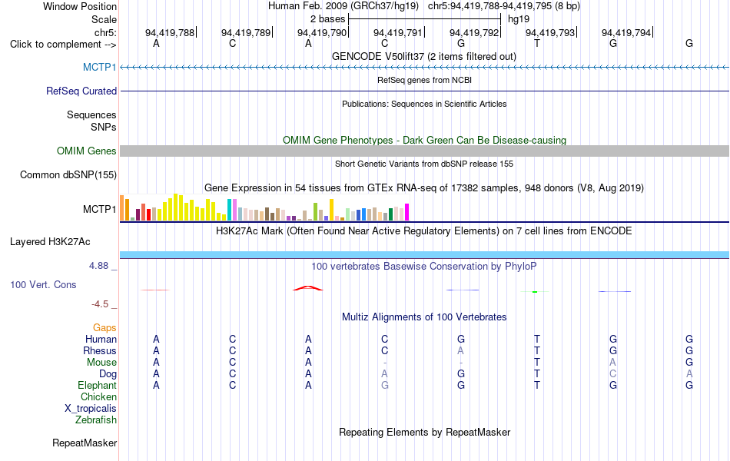This screenshot has height=461, width=730.
Task: Click the Sequences track label
Action: [x=91, y=115]
